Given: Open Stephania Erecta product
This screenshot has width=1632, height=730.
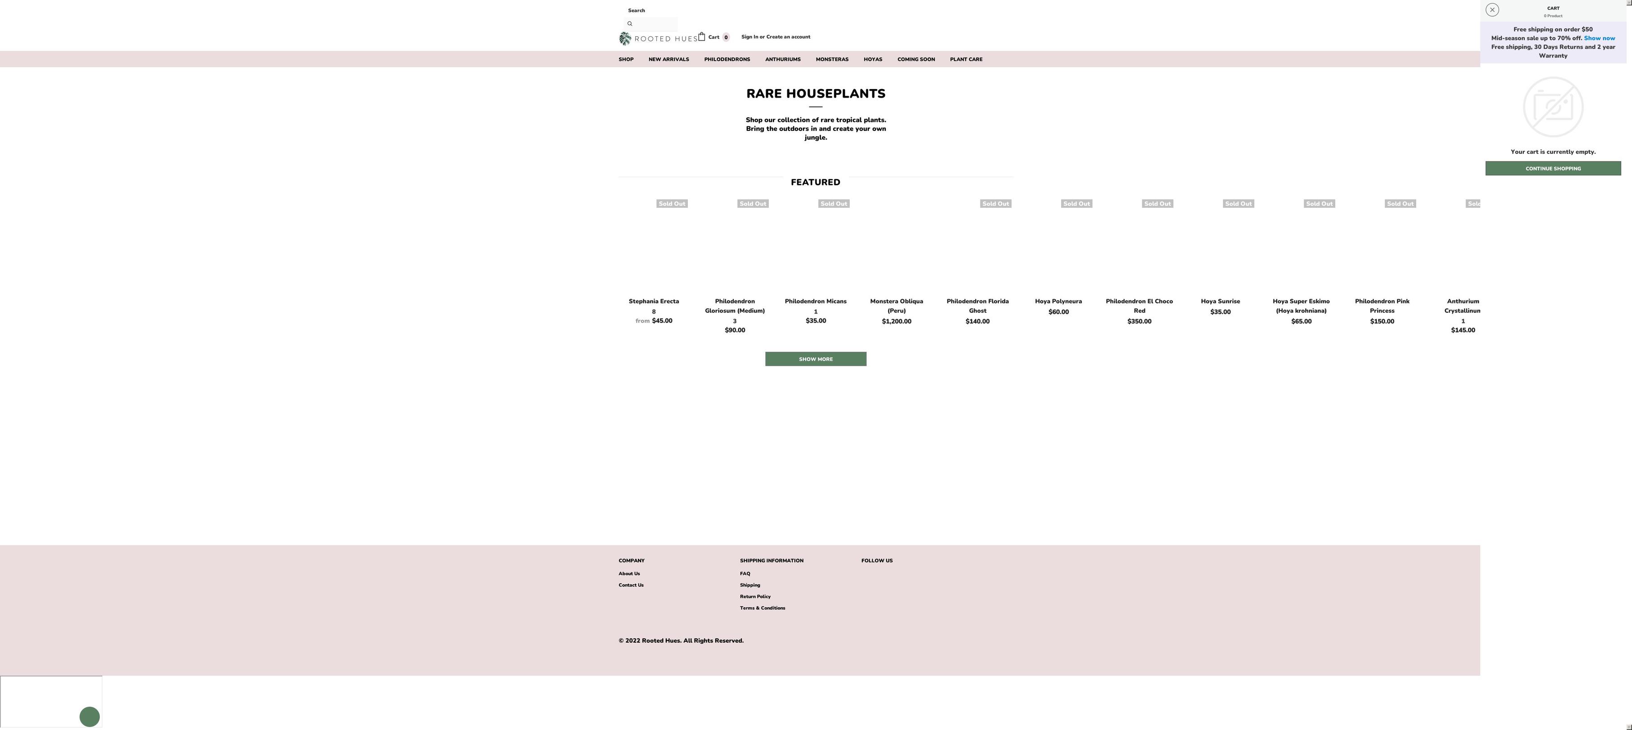Looking at the screenshot, I should click(x=654, y=302).
